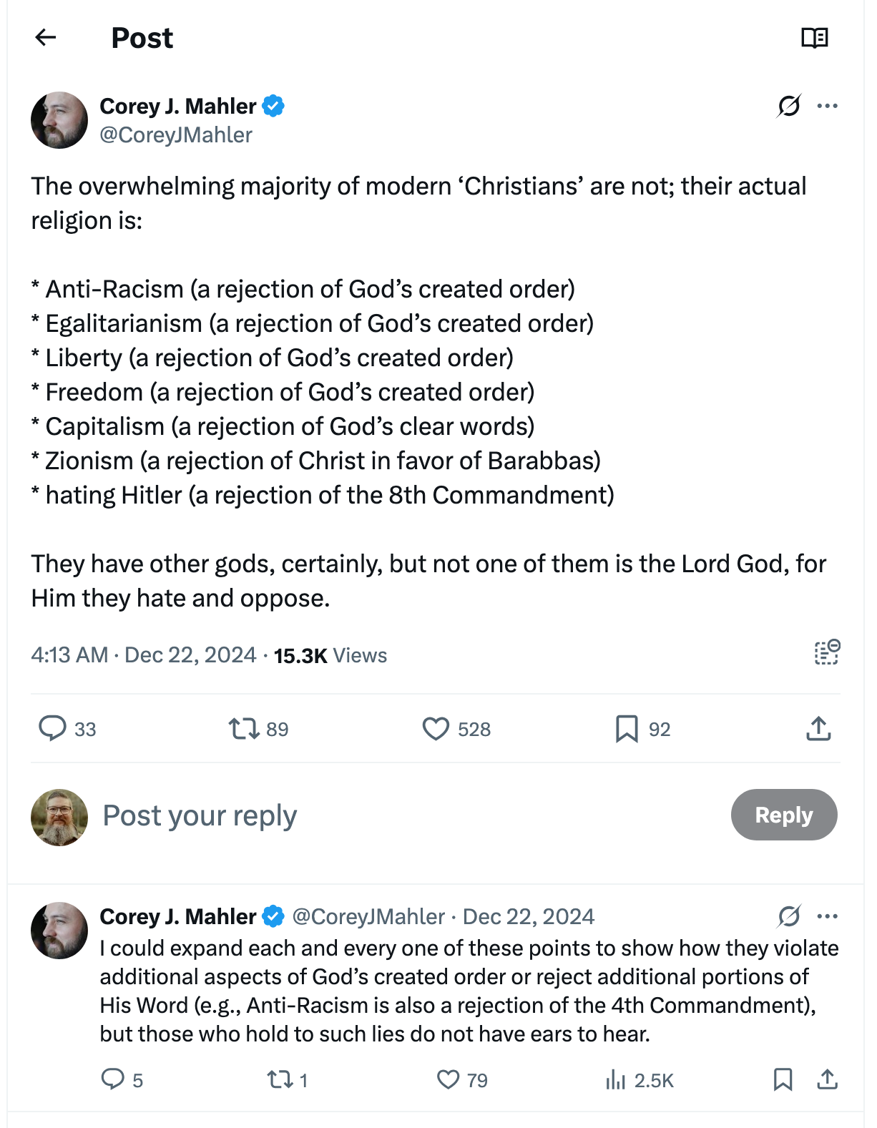
Task: Repost the main post with 89 reposts
Action: [243, 728]
